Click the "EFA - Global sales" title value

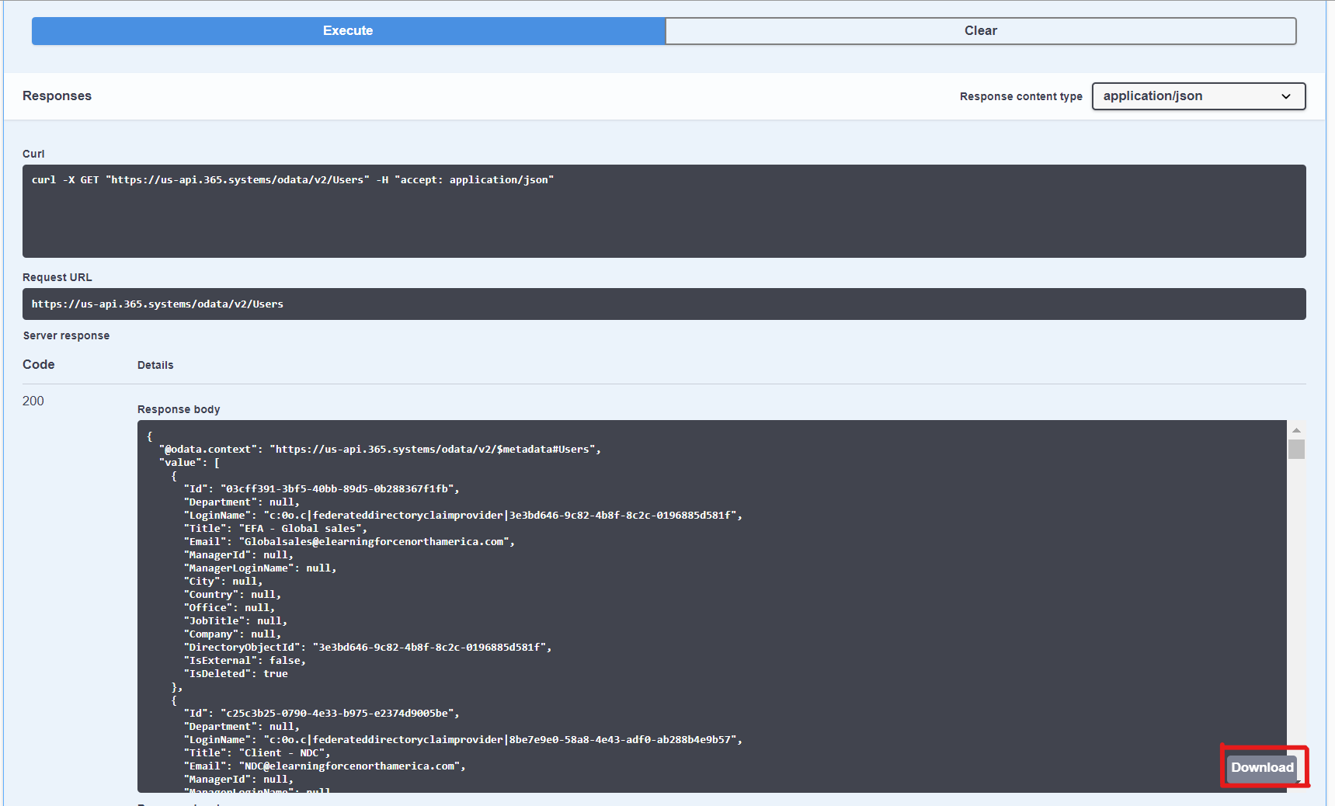point(301,529)
